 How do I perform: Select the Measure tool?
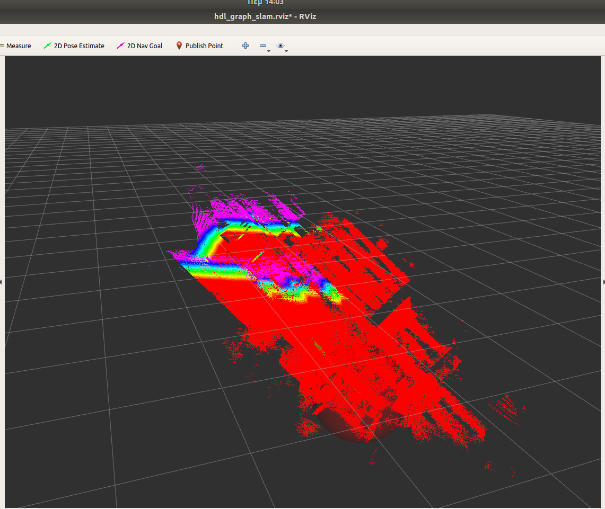[15, 46]
